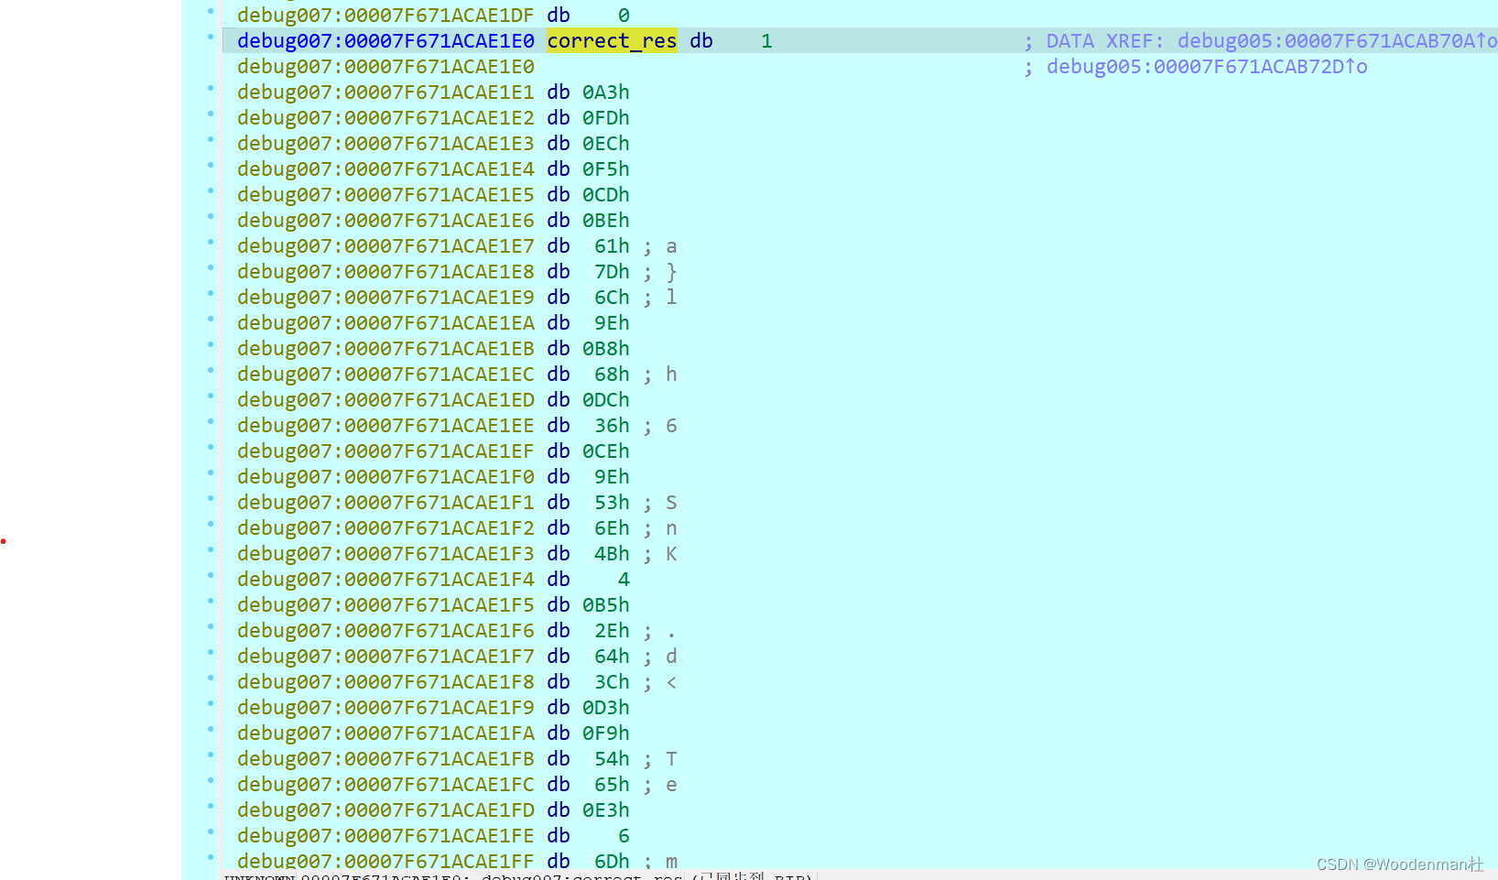Click the address debug007:00007F671ACAE1F4
Image resolution: width=1498 pixels, height=880 pixels.
point(385,580)
